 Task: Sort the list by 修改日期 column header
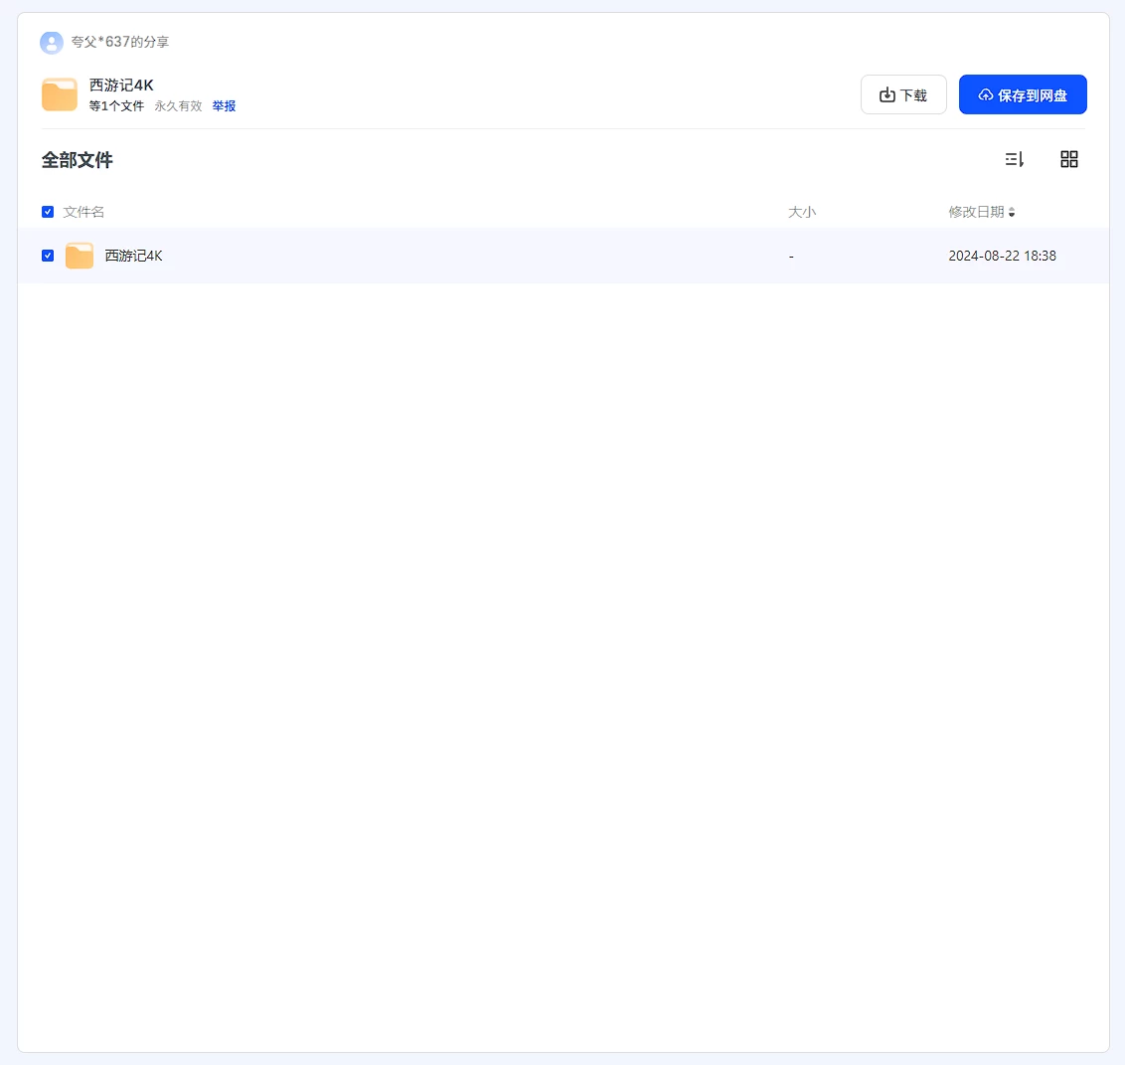(976, 212)
